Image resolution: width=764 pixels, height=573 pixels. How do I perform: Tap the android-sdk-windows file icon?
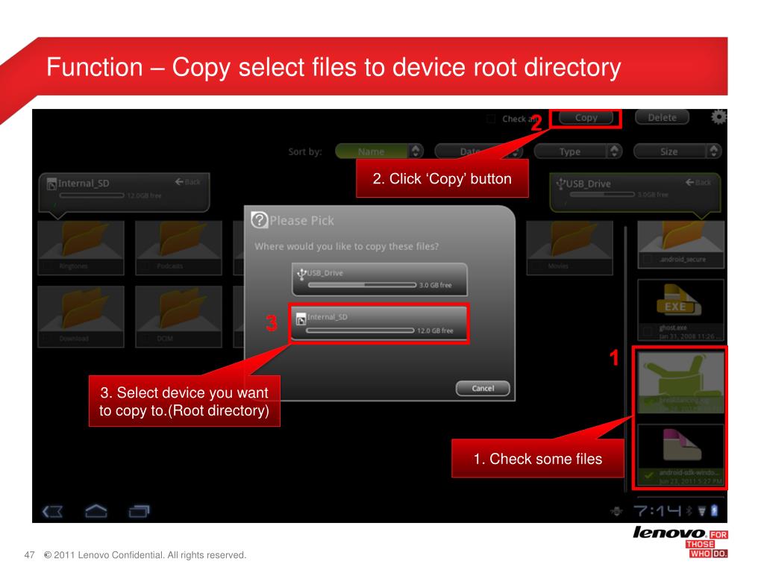[680, 445]
